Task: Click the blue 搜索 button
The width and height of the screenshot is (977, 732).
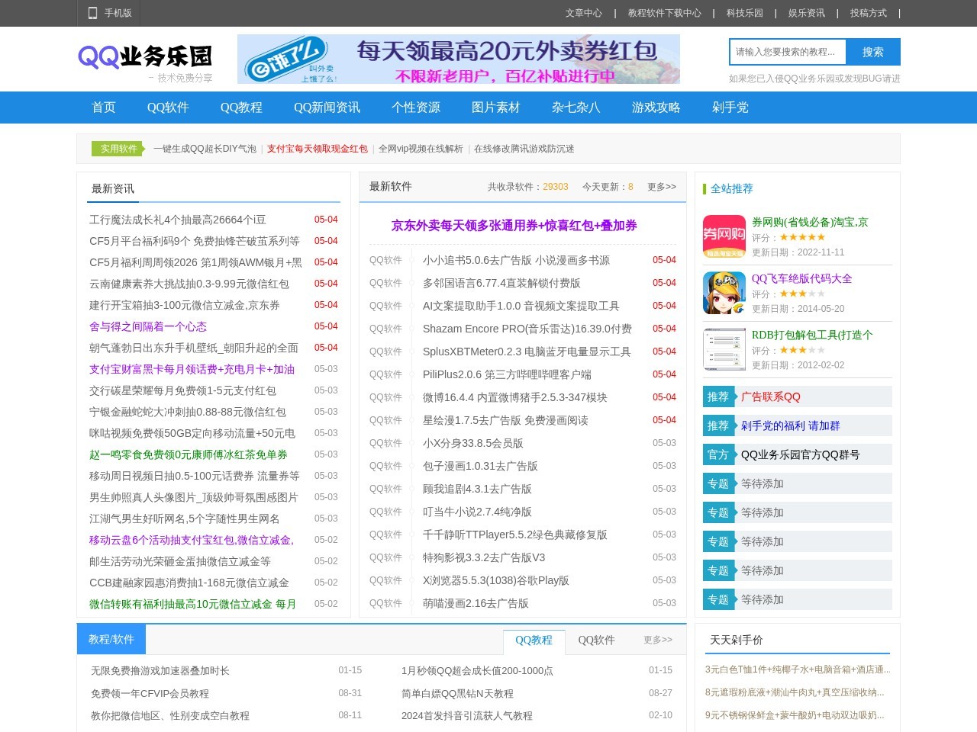Action: [x=873, y=52]
